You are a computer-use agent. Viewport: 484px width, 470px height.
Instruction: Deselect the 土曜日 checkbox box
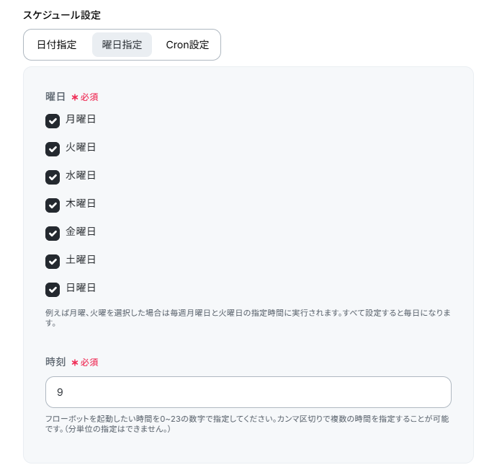(x=53, y=261)
